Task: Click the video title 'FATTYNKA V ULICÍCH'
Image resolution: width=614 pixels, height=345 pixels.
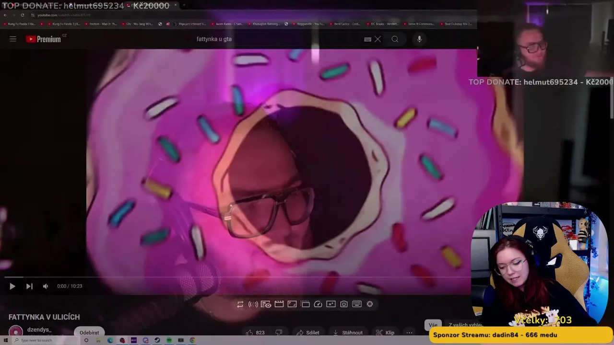Action: 44,317
